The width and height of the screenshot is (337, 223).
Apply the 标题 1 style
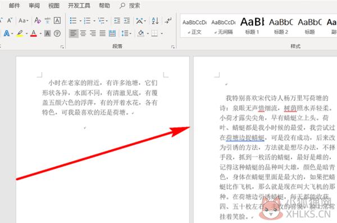coord(252,26)
